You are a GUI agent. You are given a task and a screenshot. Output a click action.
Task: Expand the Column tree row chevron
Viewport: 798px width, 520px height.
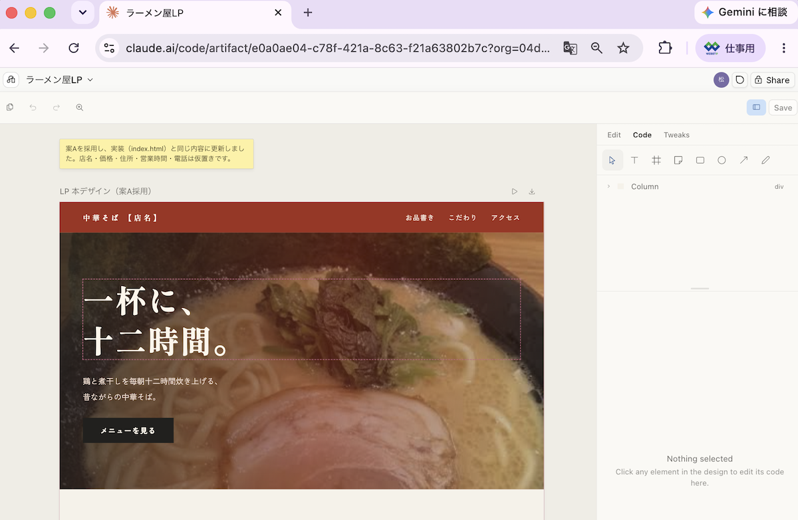608,187
